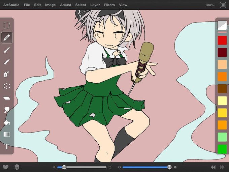Screen dimensions: 229x172
Task: Click the Redo double-arrow button
Action: [x=222, y=167]
